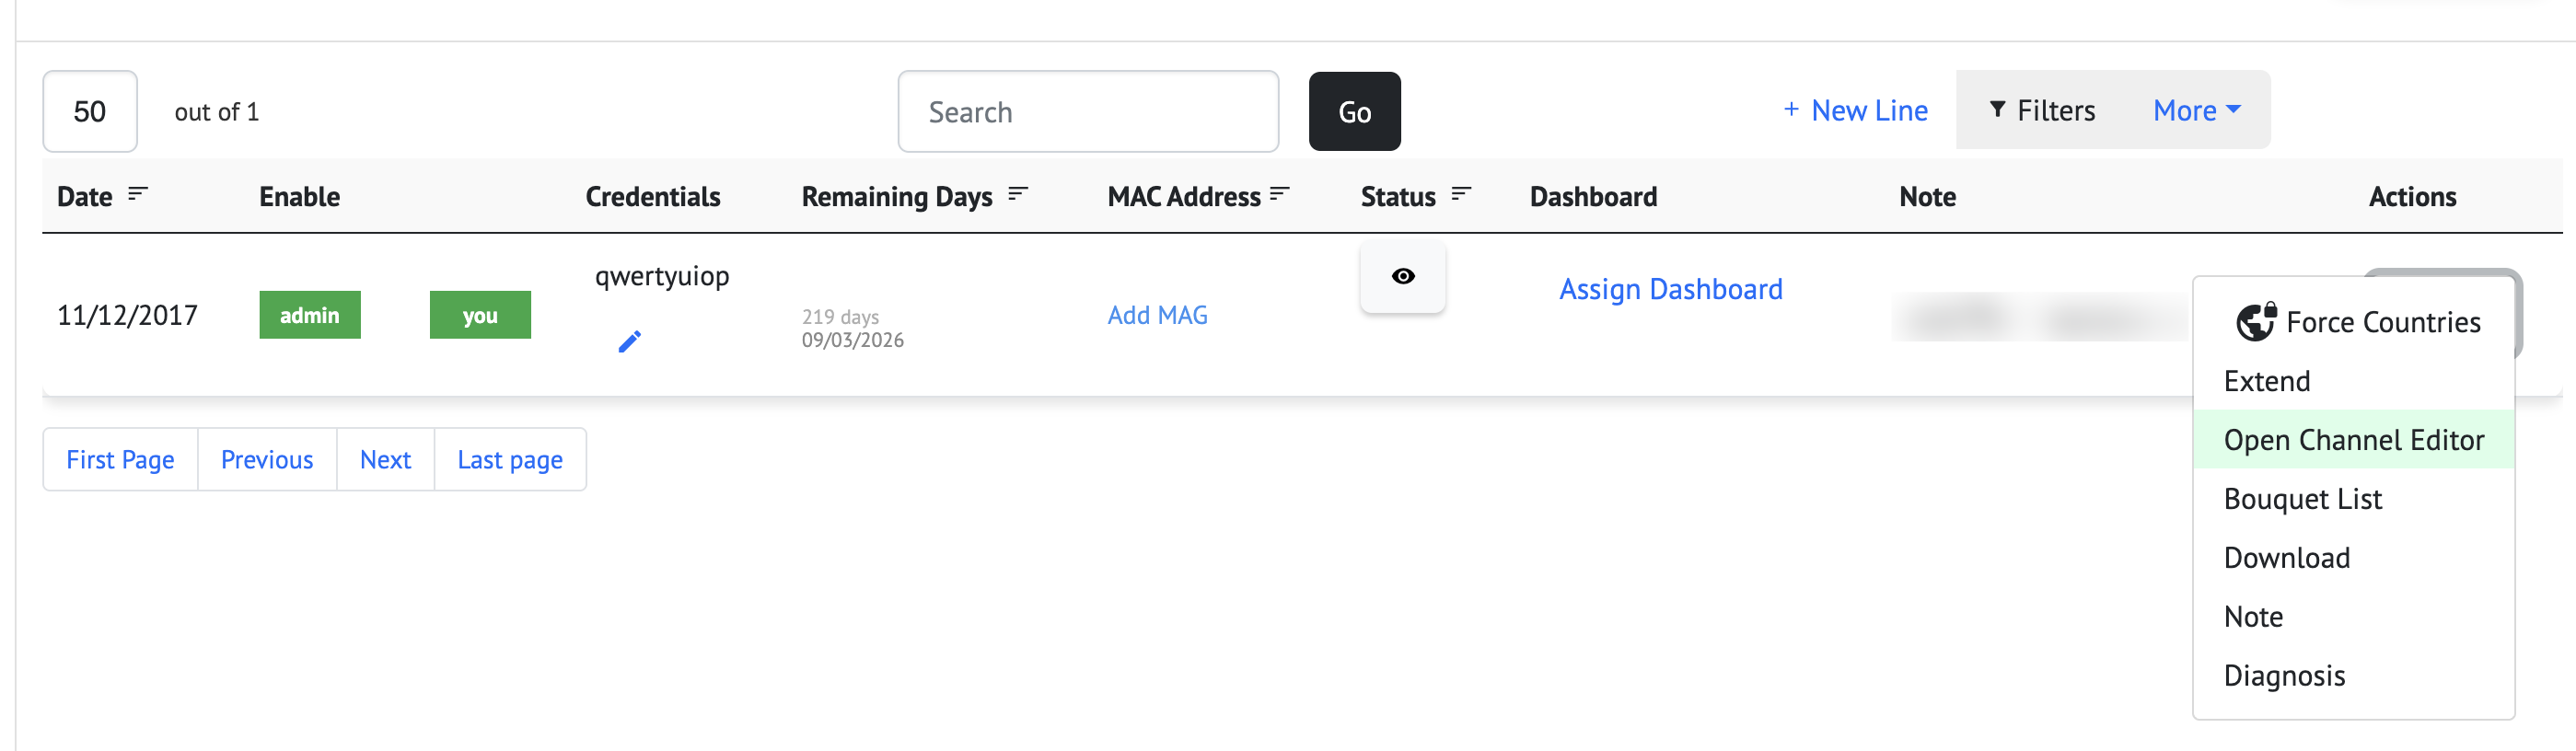Click the Assign Dashboard link

tap(1670, 289)
